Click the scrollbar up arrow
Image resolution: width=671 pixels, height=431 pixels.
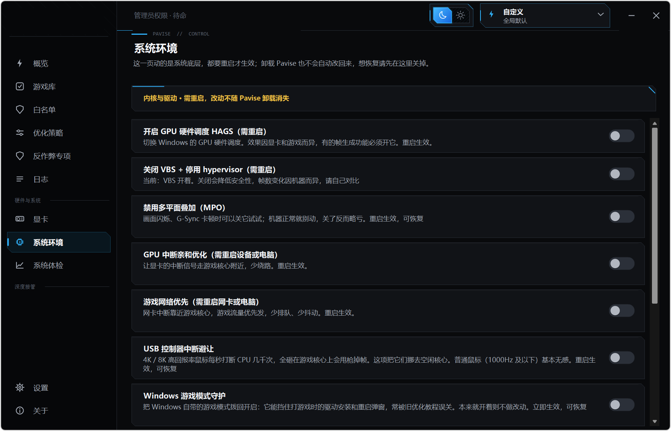point(655,123)
